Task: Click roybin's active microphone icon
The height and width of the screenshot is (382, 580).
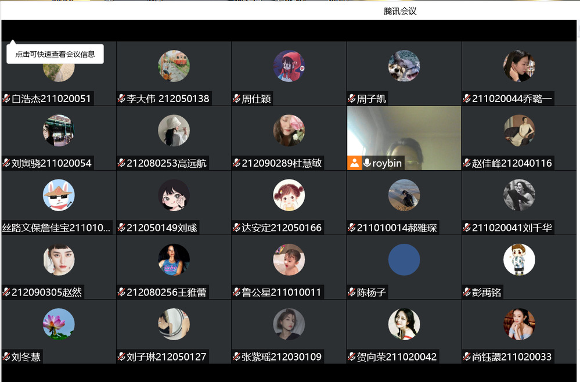Action: pos(367,163)
